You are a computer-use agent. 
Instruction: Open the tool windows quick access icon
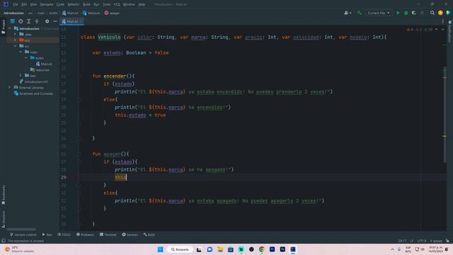coord(3,241)
